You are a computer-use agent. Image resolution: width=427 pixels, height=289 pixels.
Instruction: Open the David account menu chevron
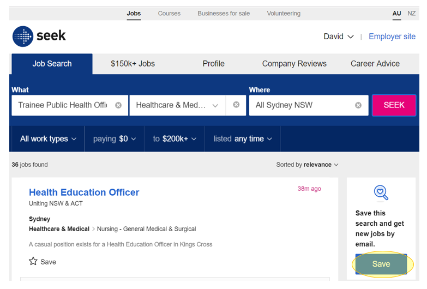coord(351,37)
